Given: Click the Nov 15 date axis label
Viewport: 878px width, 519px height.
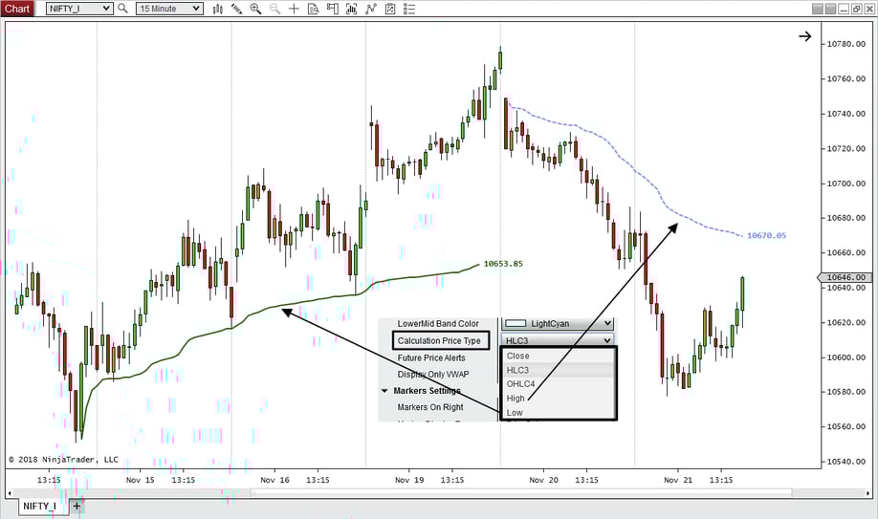Looking at the screenshot, I should 140,480.
